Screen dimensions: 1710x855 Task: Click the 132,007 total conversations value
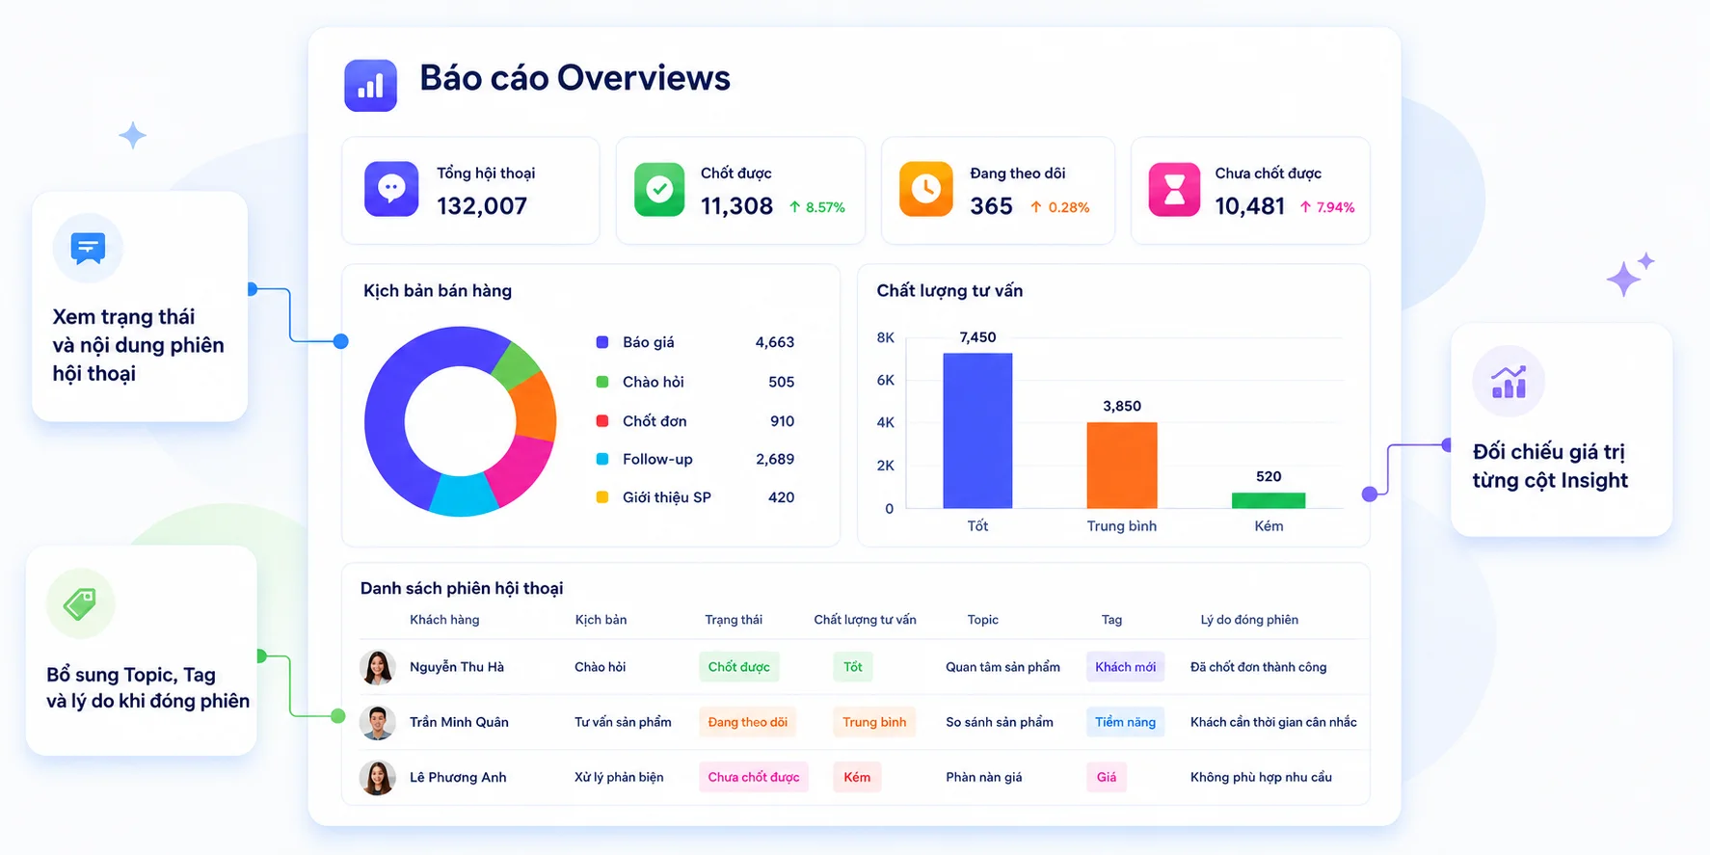point(482,206)
